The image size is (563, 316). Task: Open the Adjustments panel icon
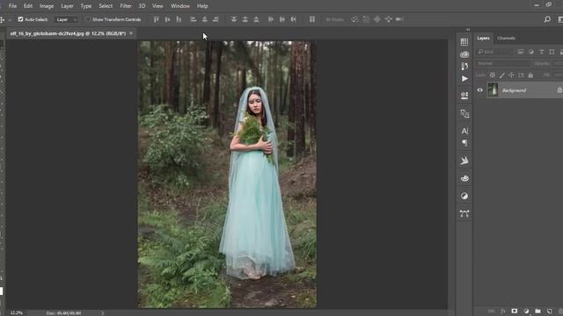coord(464,196)
